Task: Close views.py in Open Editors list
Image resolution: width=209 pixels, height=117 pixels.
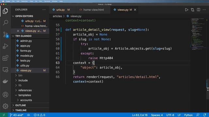Action: click(18, 31)
